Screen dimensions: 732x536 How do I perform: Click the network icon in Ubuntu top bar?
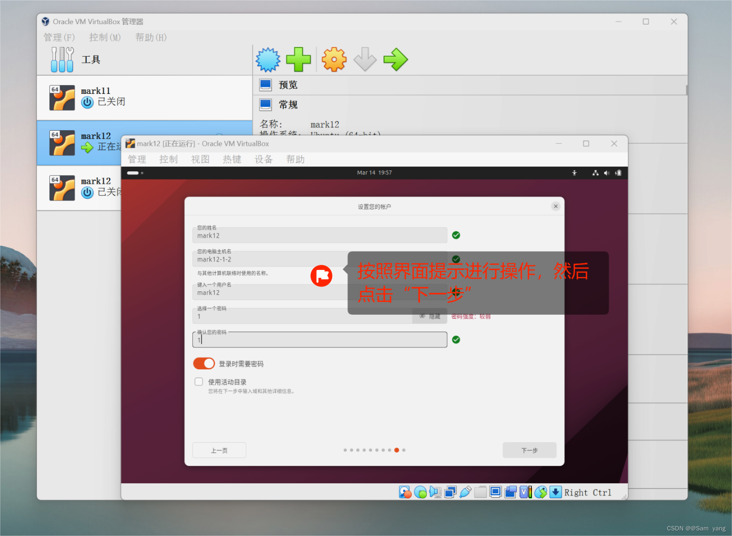point(595,173)
